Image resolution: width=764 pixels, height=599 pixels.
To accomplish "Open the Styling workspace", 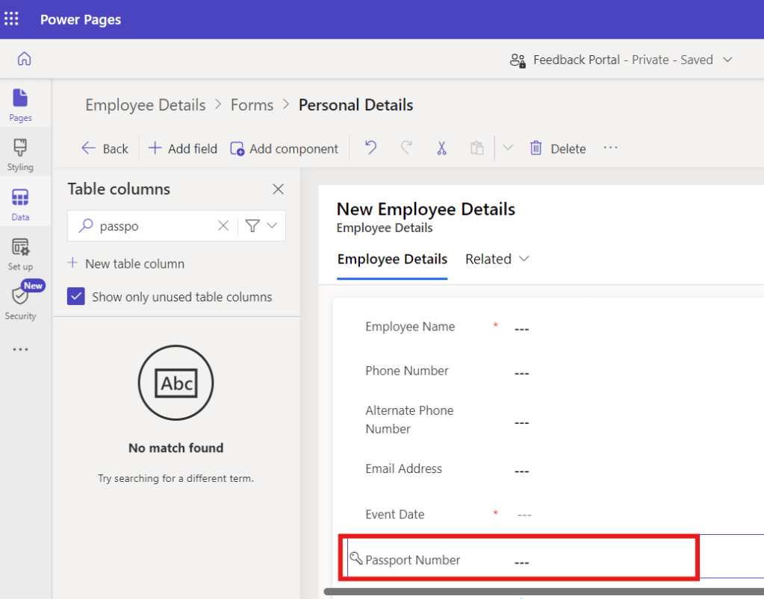I will click(20, 154).
